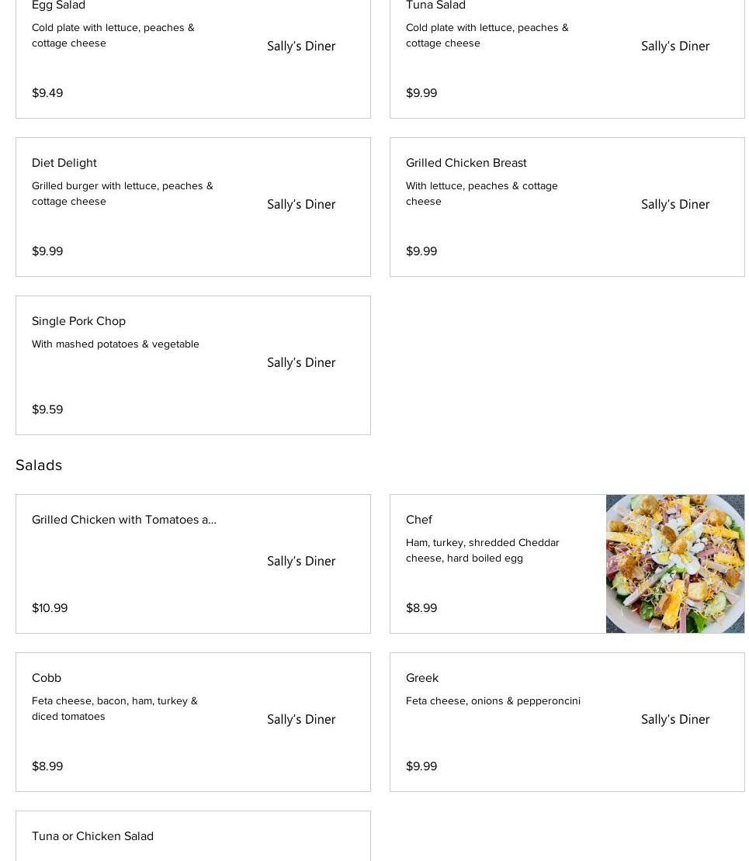749x861 pixels.
Task: Click the $9.59 Single Pork Chop price
Action: coord(47,410)
